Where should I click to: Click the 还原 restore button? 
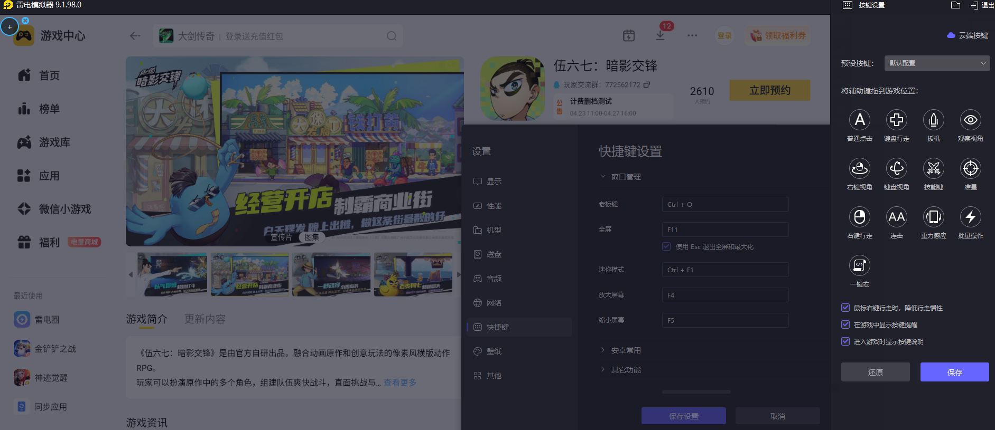pos(876,372)
